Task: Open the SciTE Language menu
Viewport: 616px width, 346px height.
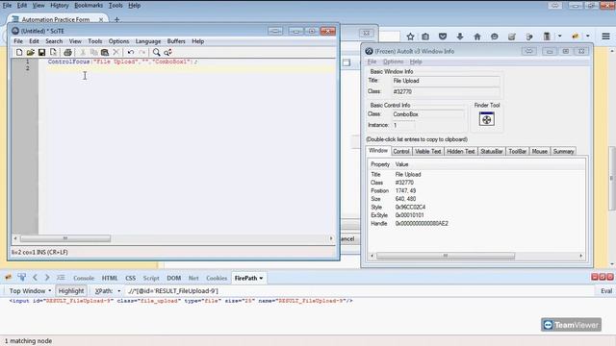Action: coord(147,41)
